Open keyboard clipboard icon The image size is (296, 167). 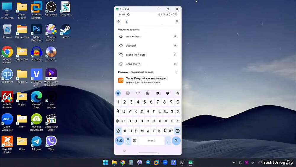[148, 93]
